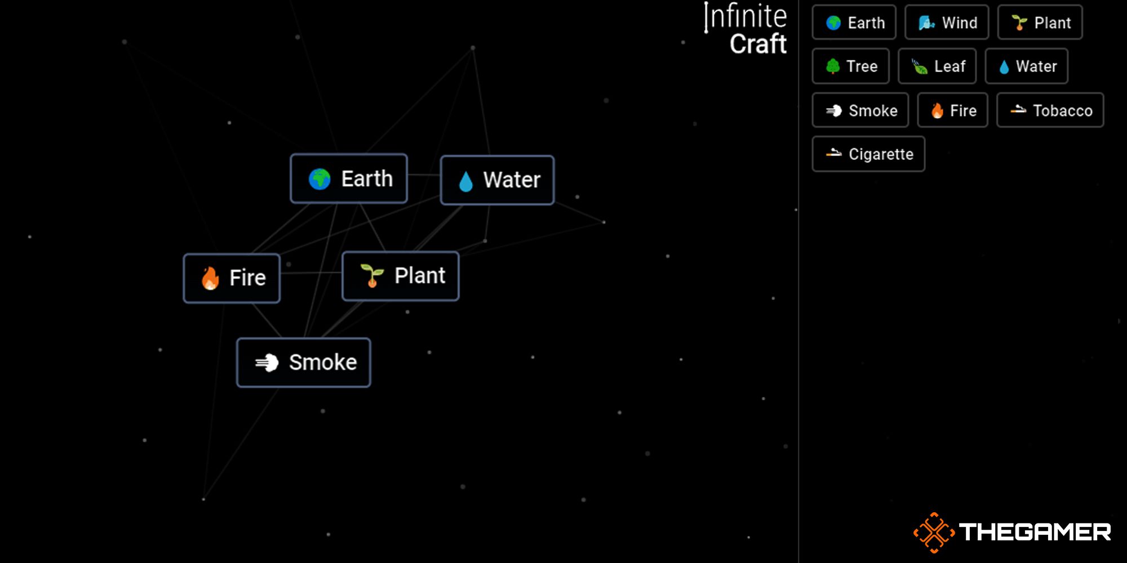
Task: Click the Fire tile on the canvas
Action: 232,278
